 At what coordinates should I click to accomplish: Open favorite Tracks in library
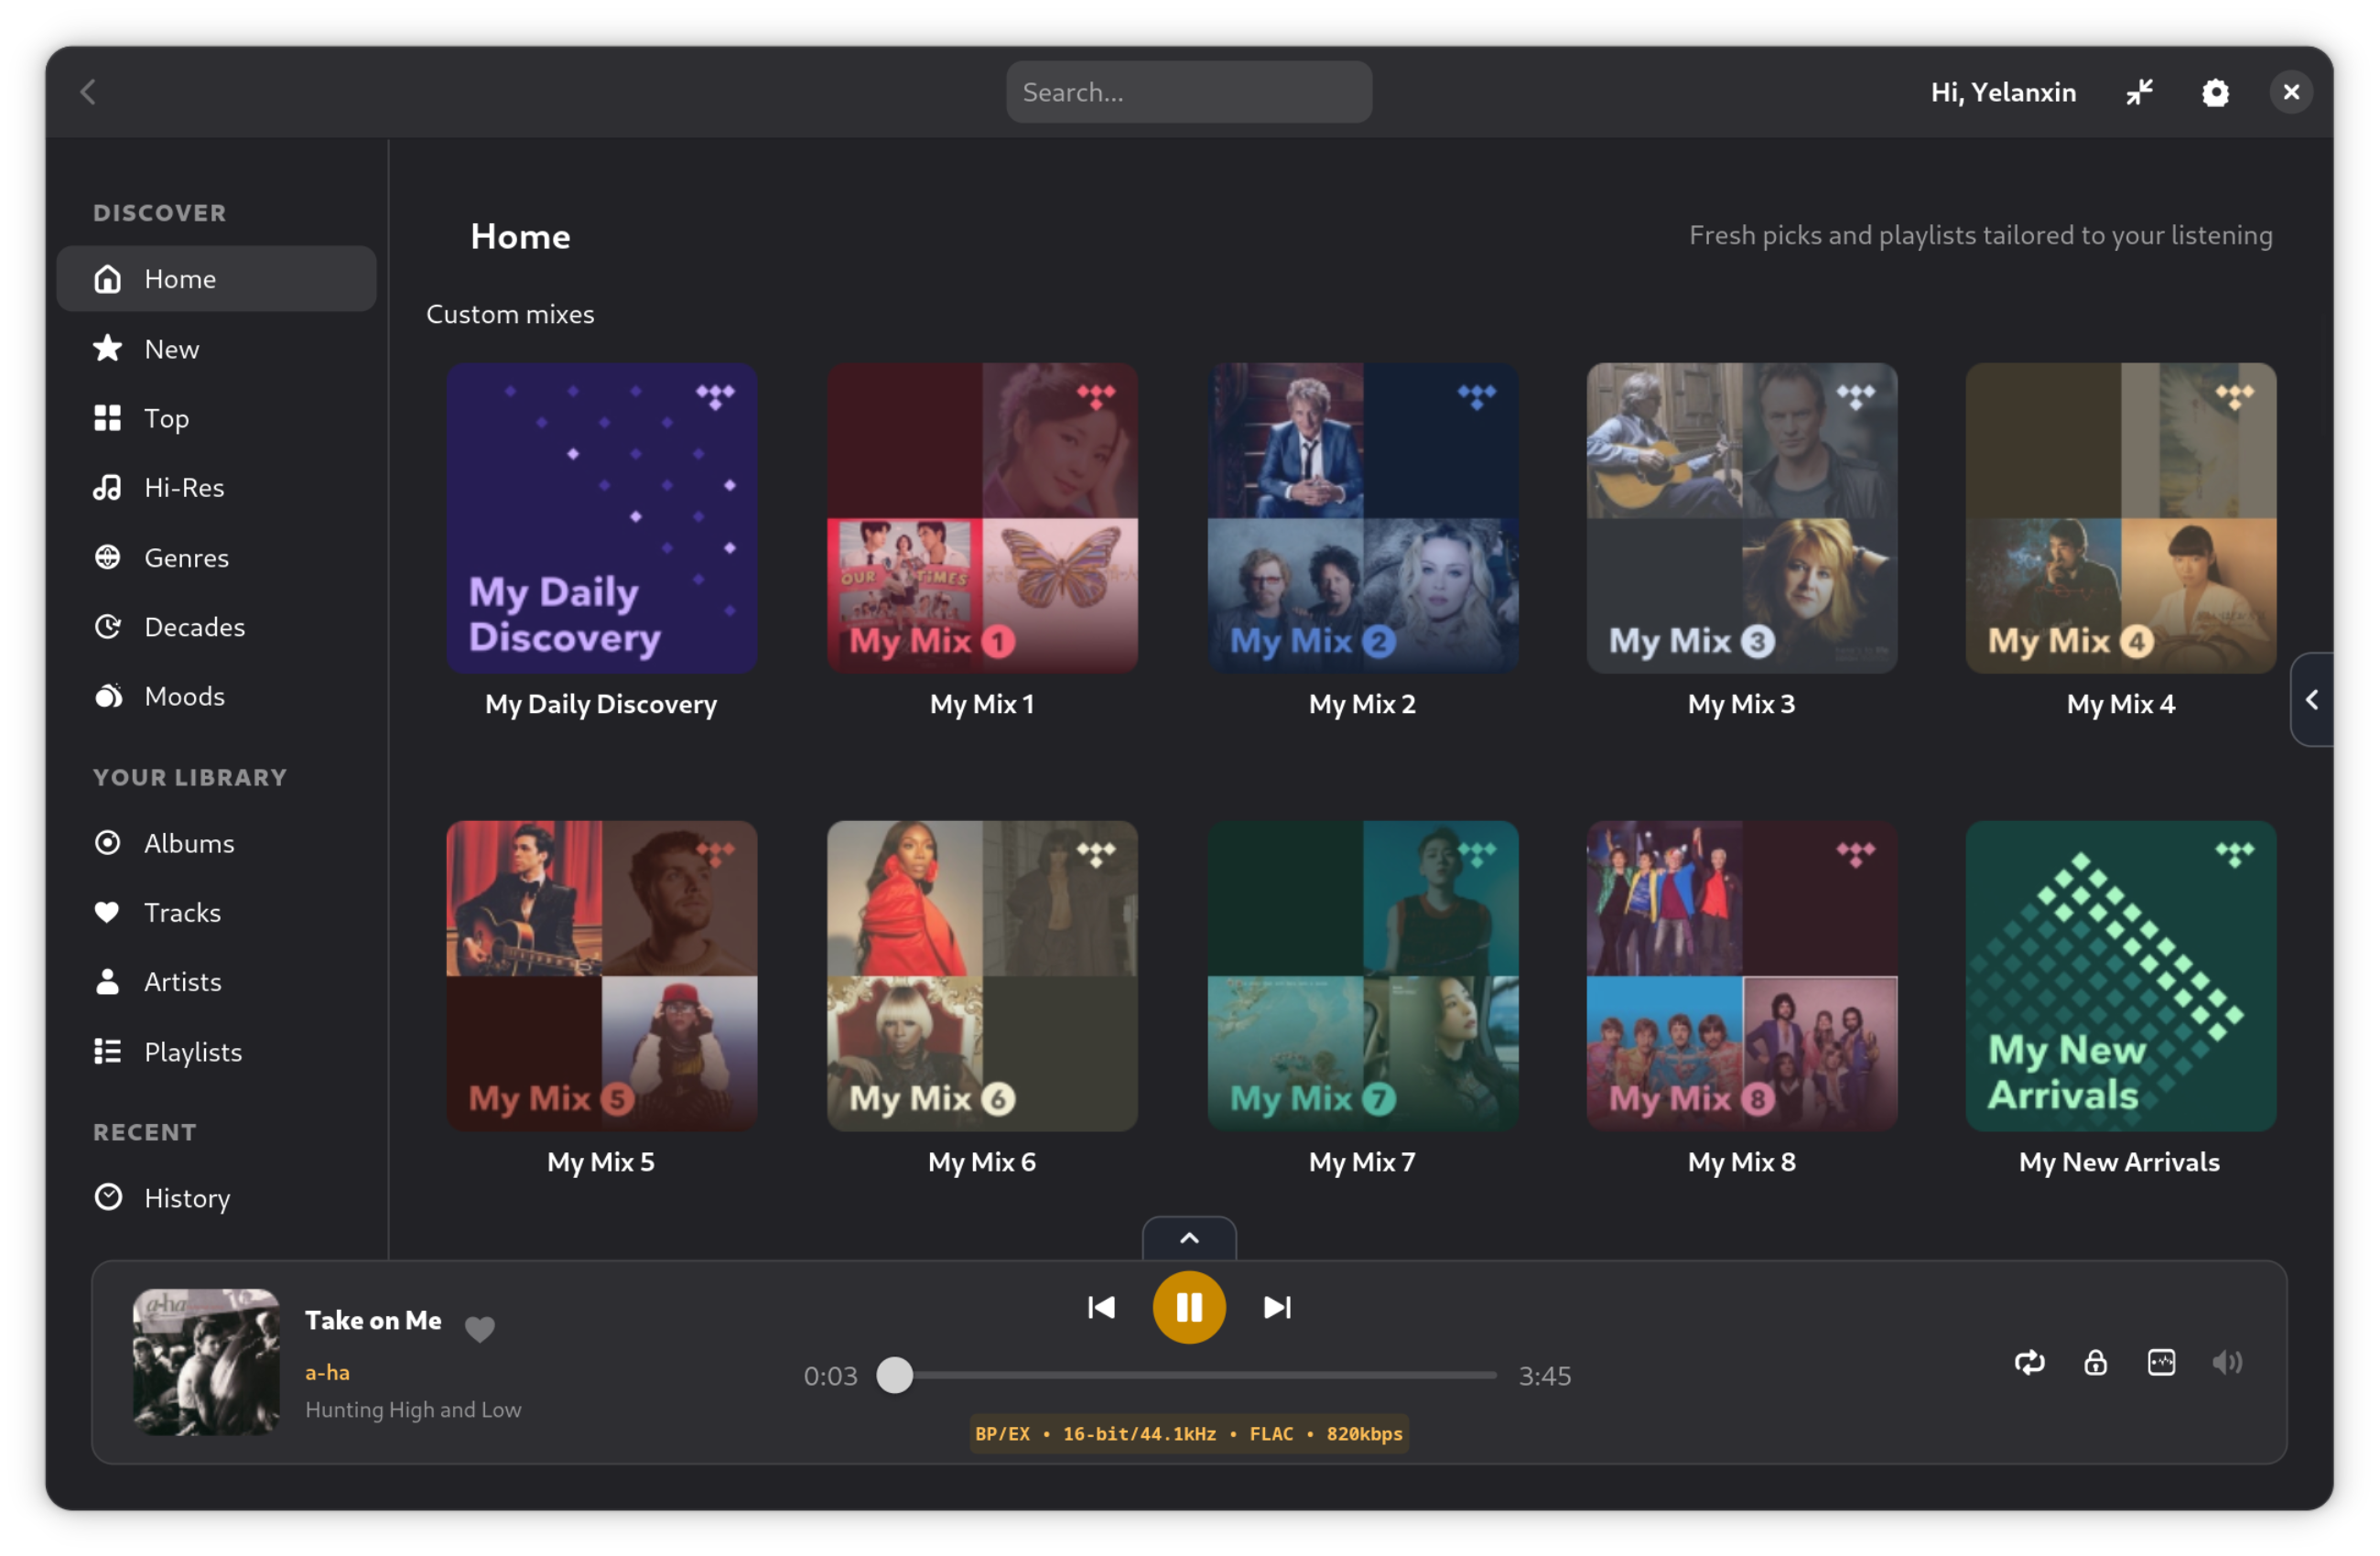pyautogui.click(x=217, y=912)
